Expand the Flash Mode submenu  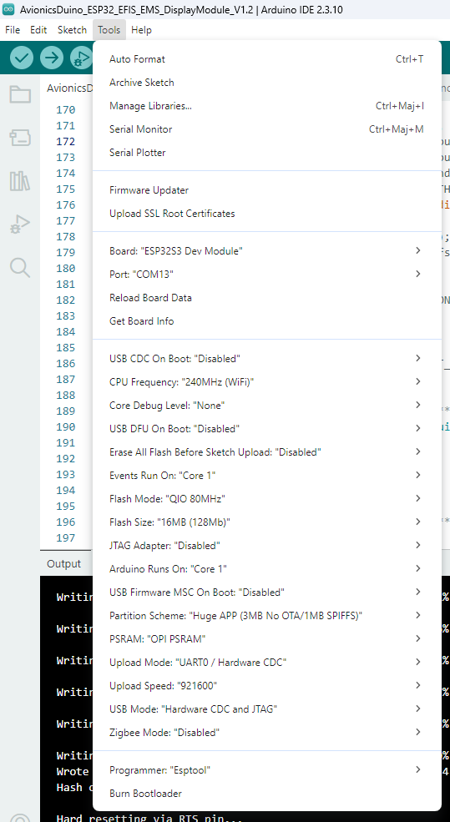267,498
